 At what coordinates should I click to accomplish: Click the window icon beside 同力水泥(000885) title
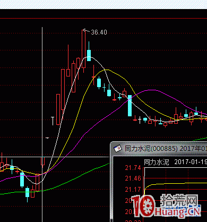click(118, 148)
